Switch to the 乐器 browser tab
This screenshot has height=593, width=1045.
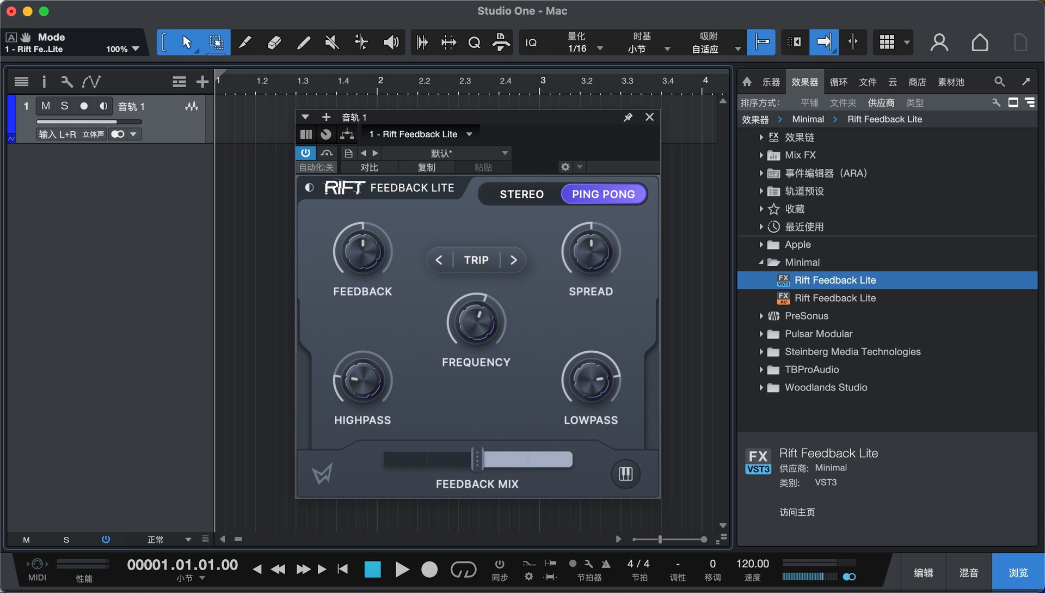click(771, 82)
